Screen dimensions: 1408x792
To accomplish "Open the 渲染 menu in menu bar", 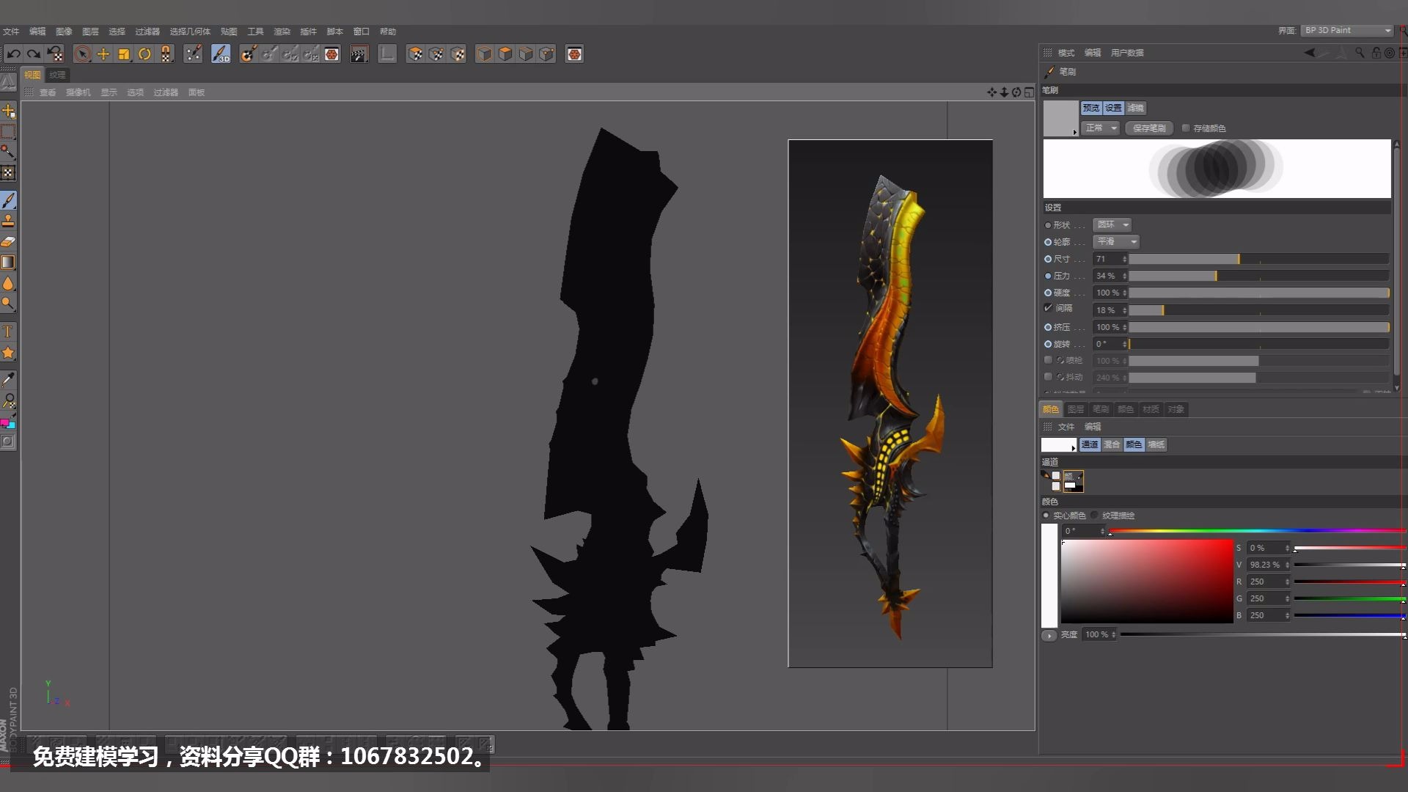I will [x=282, y=32].
